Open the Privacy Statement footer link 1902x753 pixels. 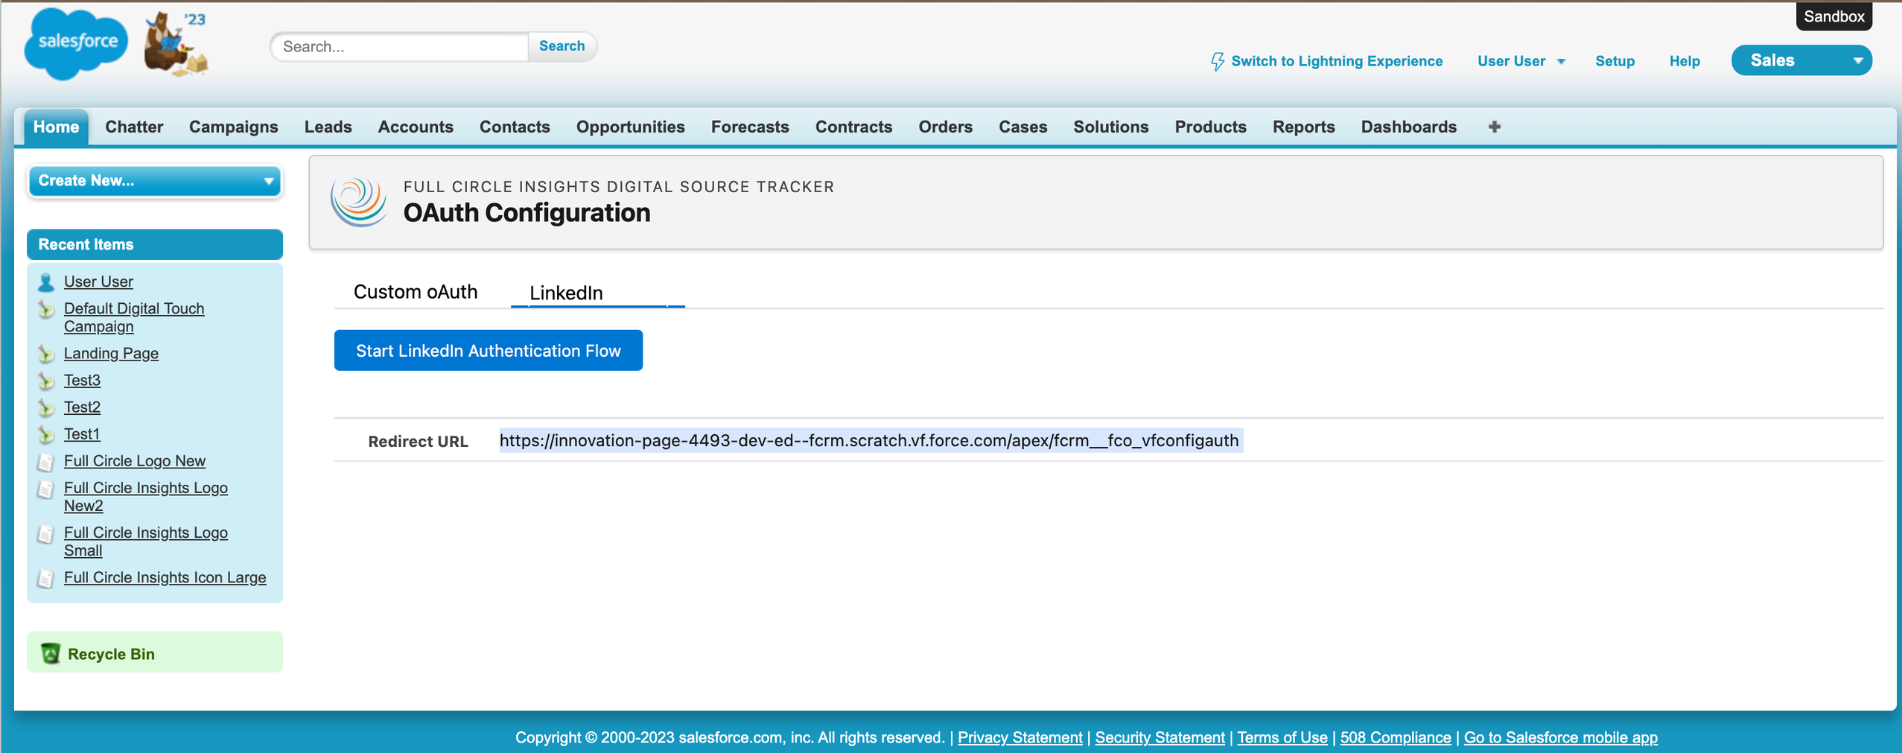coord(1020,737)
